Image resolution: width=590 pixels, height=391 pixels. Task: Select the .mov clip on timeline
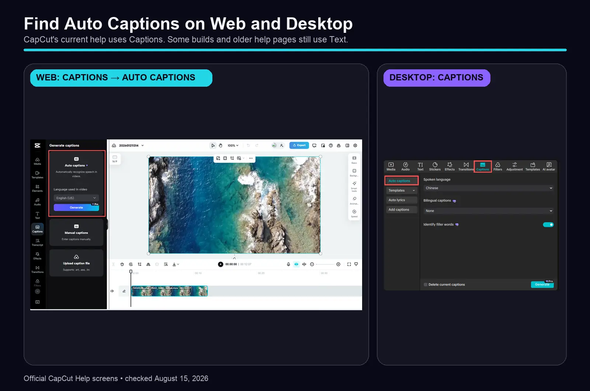(x=170, y=291)
